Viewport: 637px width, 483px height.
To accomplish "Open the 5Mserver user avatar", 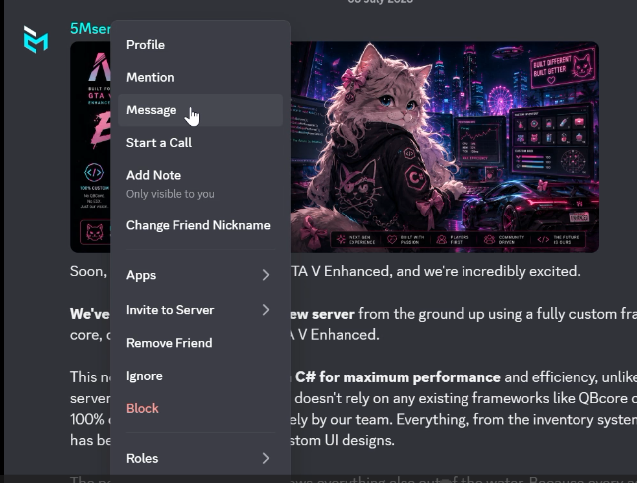I will click(x=36, y=39).
